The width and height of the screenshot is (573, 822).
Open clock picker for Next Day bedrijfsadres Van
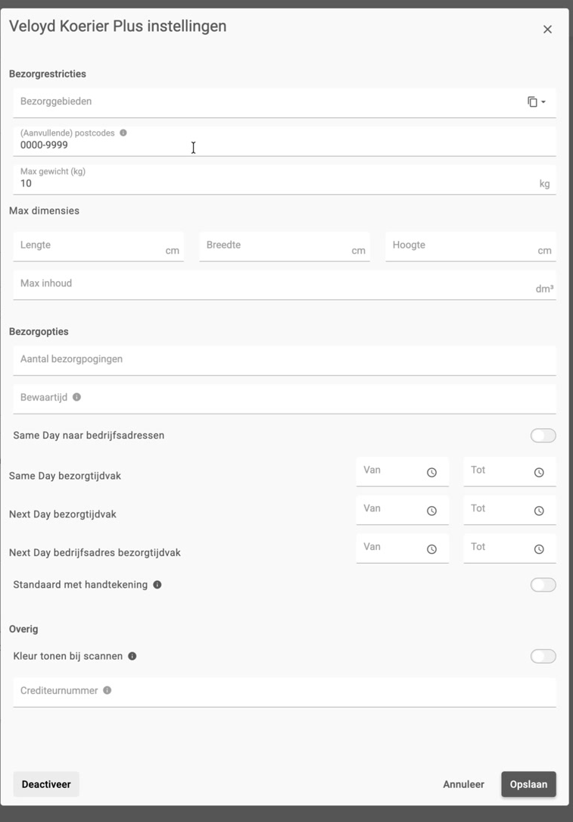pos(431,549)
